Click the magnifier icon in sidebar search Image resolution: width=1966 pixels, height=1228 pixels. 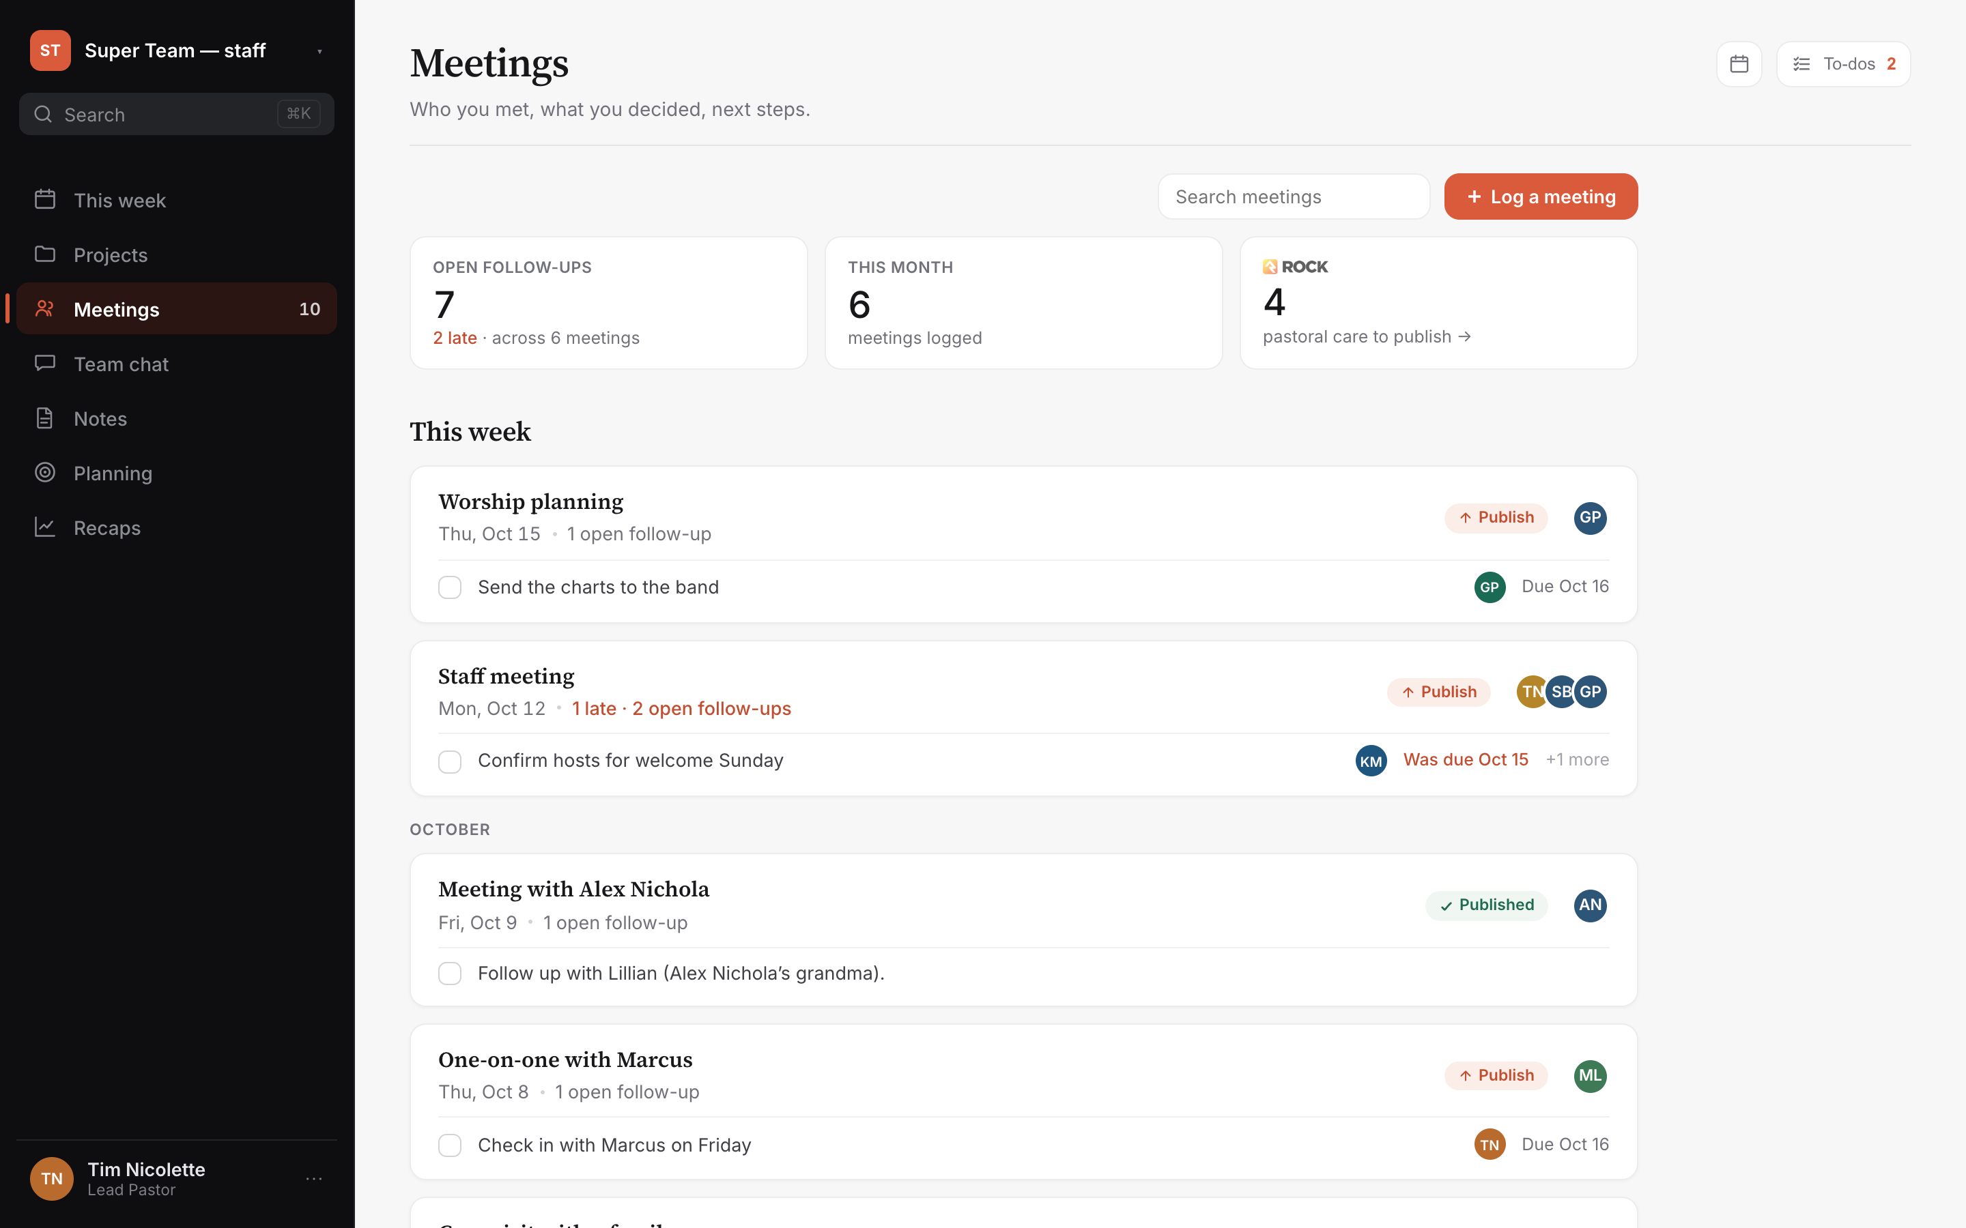tap(43, 114)
